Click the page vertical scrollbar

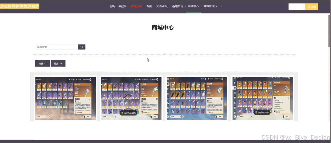coord(330,31)
